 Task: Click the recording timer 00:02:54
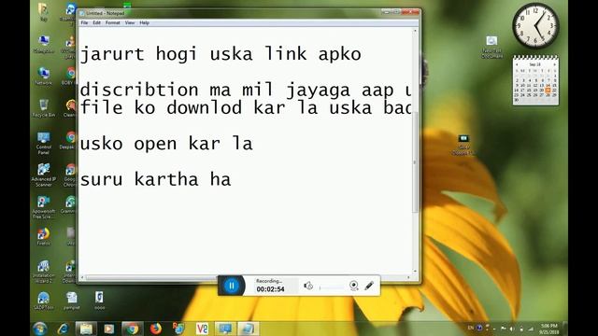pyautogui.click(x=270, y=289)
